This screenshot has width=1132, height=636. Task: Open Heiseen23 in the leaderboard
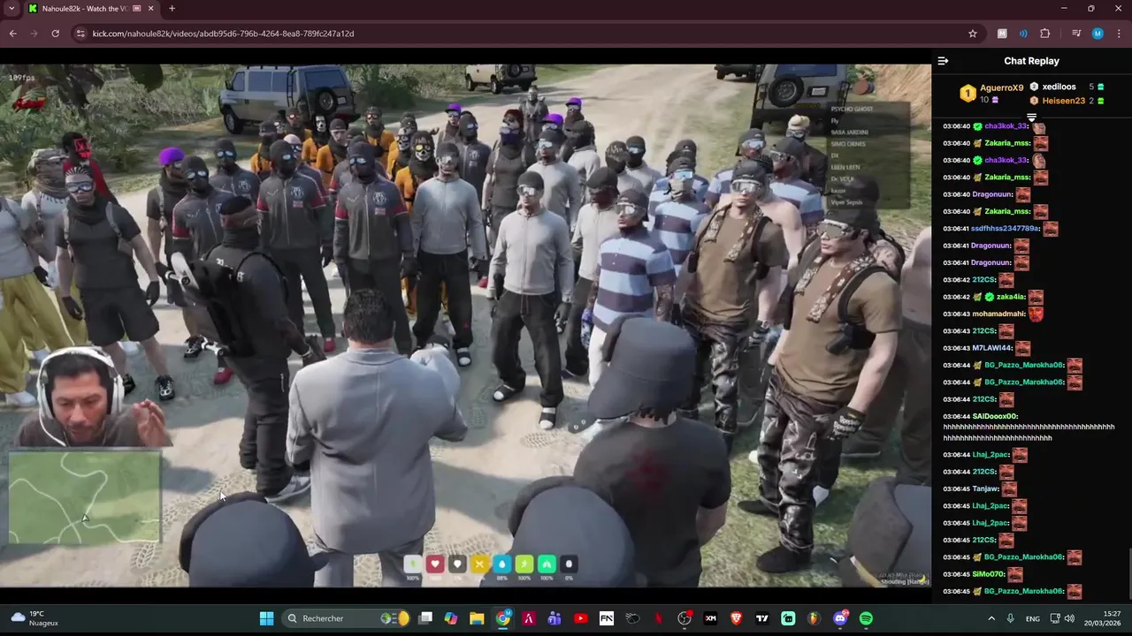coord(1063,101)
